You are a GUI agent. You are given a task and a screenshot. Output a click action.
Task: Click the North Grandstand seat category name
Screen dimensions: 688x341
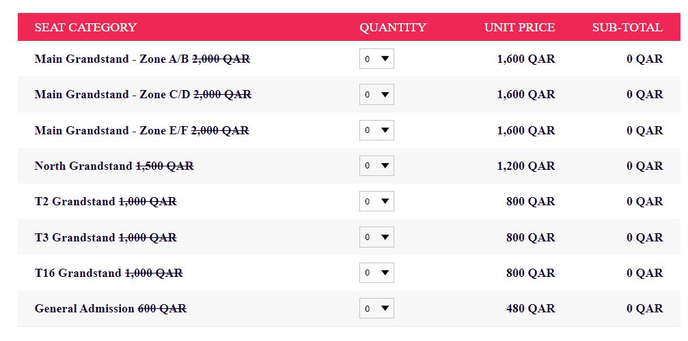83,166
